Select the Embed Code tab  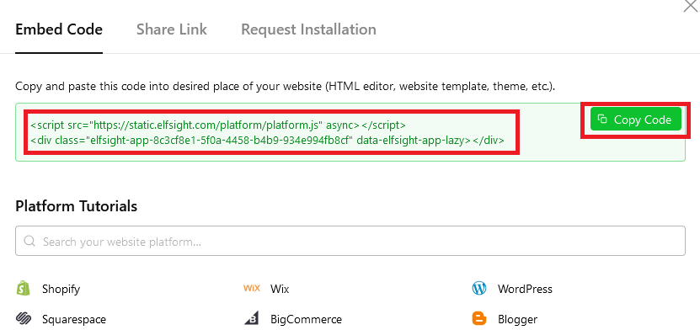click(x=59, y=29)
